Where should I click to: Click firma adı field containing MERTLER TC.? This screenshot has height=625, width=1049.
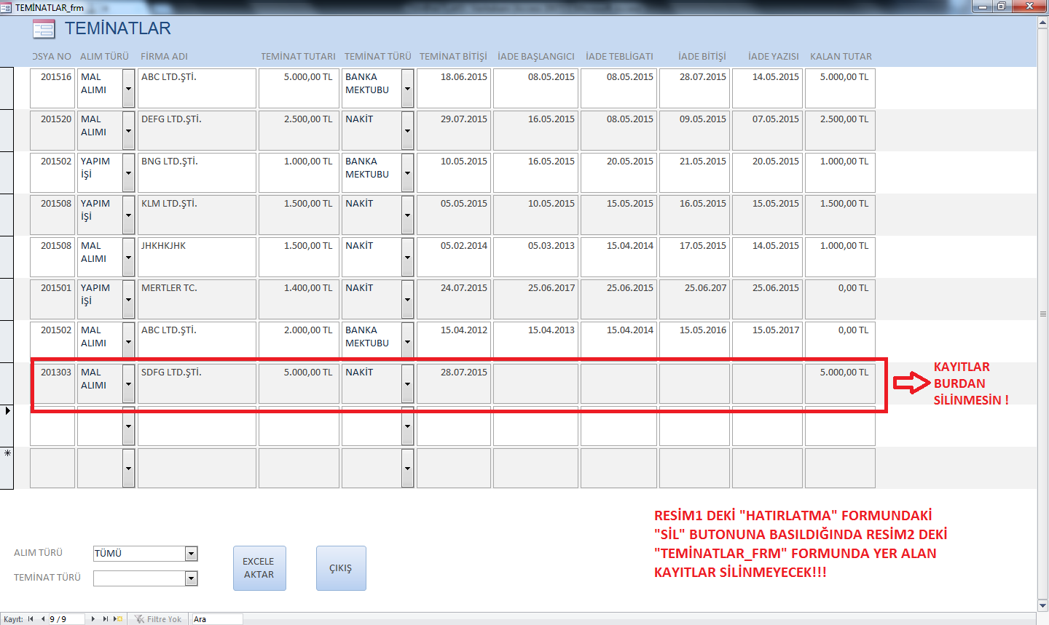click(x=197, y=299)
